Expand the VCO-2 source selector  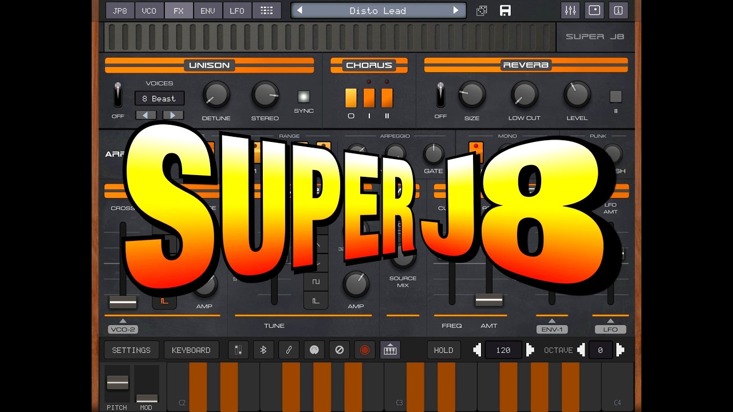123,329
